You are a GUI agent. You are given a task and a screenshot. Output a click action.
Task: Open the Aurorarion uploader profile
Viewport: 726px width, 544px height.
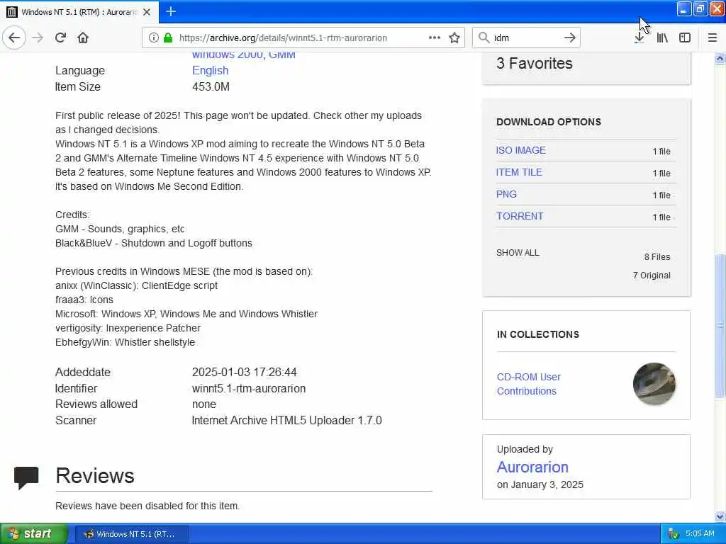(x=532, y=467)
